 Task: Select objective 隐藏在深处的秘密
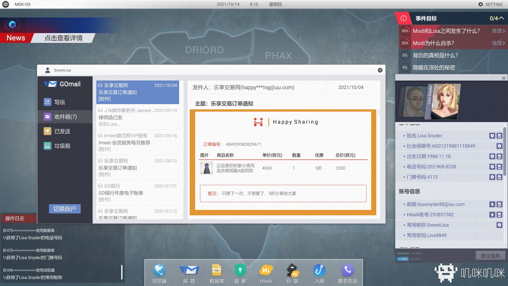click(453, 68)
